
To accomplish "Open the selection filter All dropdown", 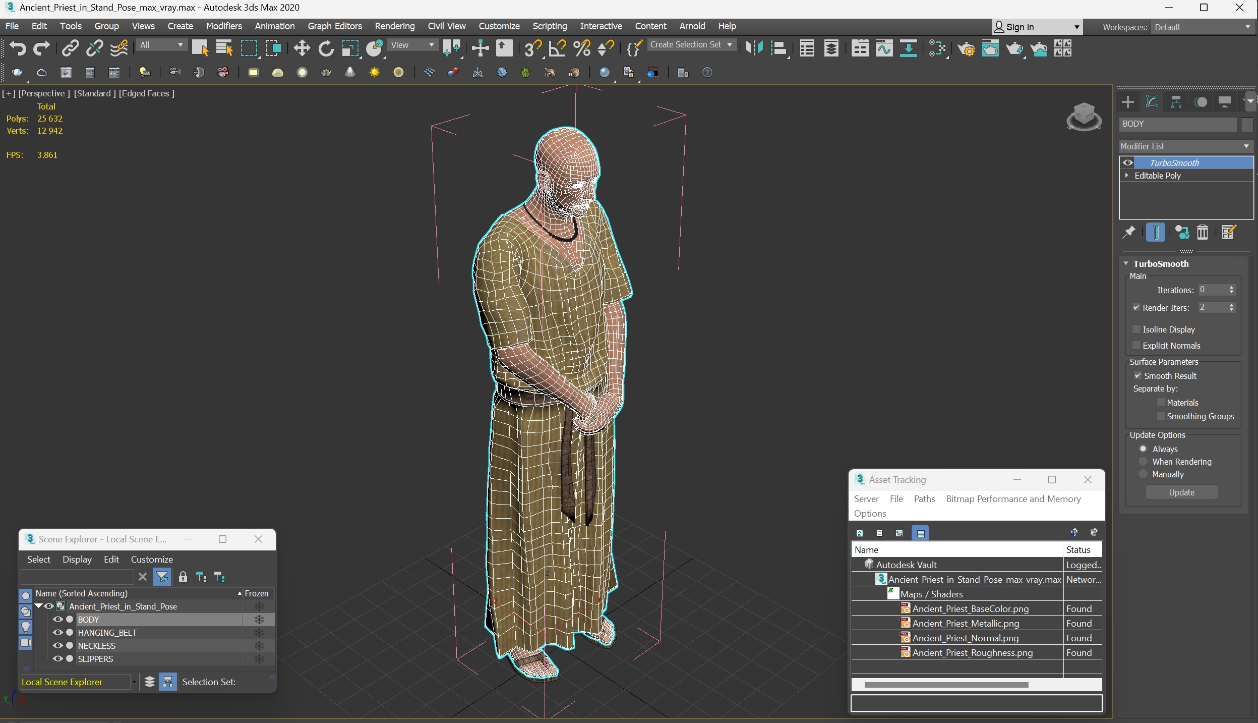I will tap(161, 45).
